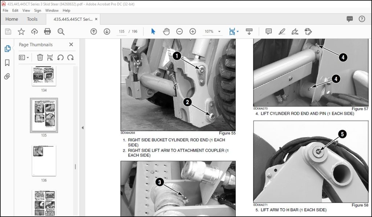Image resolution: width=372 pixels, height=217 pixels.
Task: Click the BD08A268 image code text
Action: [128, 133]
